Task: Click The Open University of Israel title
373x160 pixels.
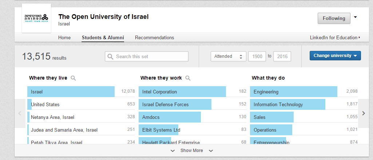Action: (103, 17)
